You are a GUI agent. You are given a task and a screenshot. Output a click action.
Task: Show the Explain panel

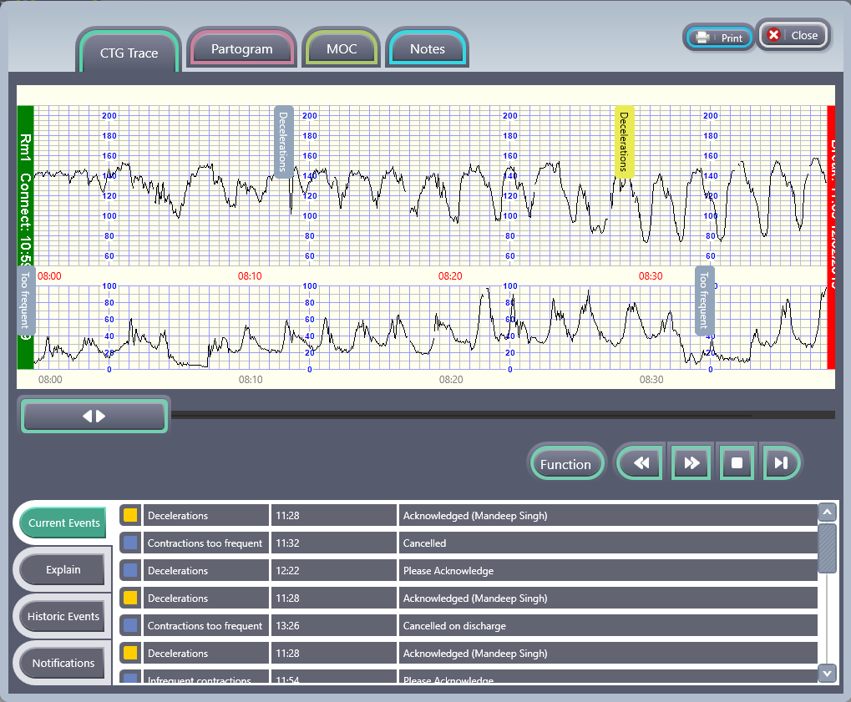click(63, 569)
